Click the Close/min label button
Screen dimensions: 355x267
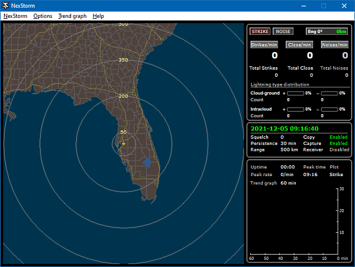[x=299, y=45]
